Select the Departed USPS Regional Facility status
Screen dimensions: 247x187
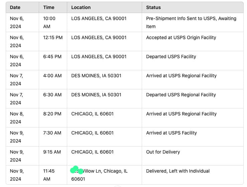[181, 95]
